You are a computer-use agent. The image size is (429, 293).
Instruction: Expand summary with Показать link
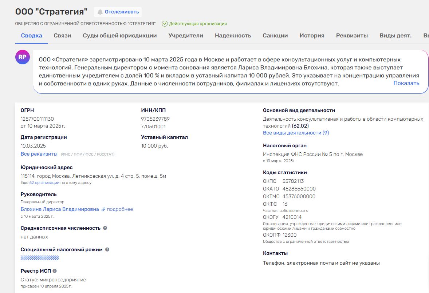point(406,83)
